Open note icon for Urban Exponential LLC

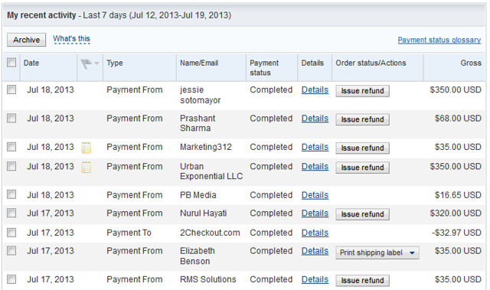click(x=87, y=168)
